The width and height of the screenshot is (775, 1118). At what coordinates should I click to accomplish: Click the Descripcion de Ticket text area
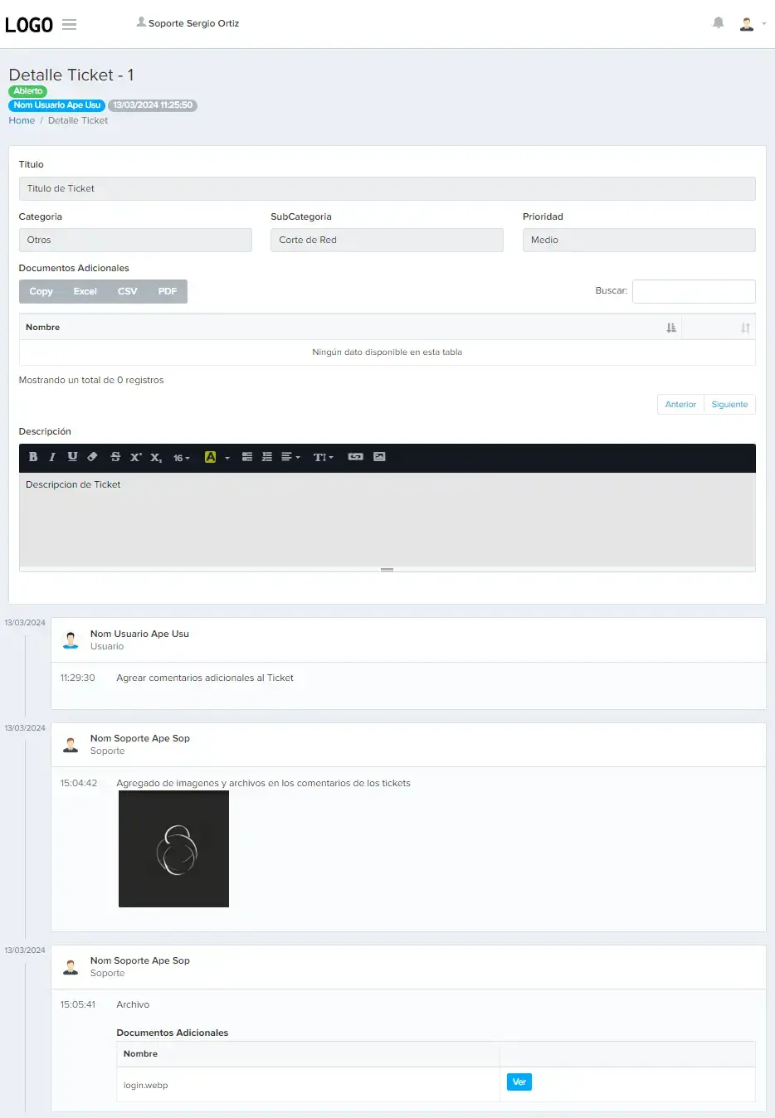(x=387, y=519)
